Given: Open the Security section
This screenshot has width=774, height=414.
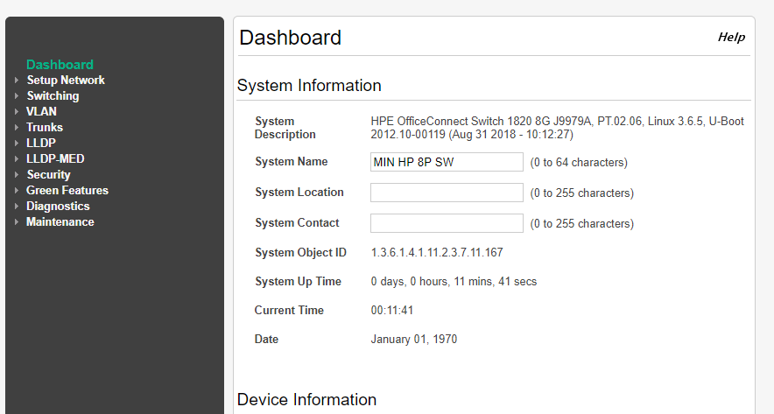Looking at the screenshot, I should [48, 175].
